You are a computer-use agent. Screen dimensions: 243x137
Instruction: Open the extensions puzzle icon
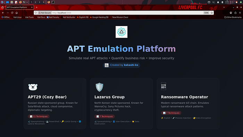pos(235,13)
